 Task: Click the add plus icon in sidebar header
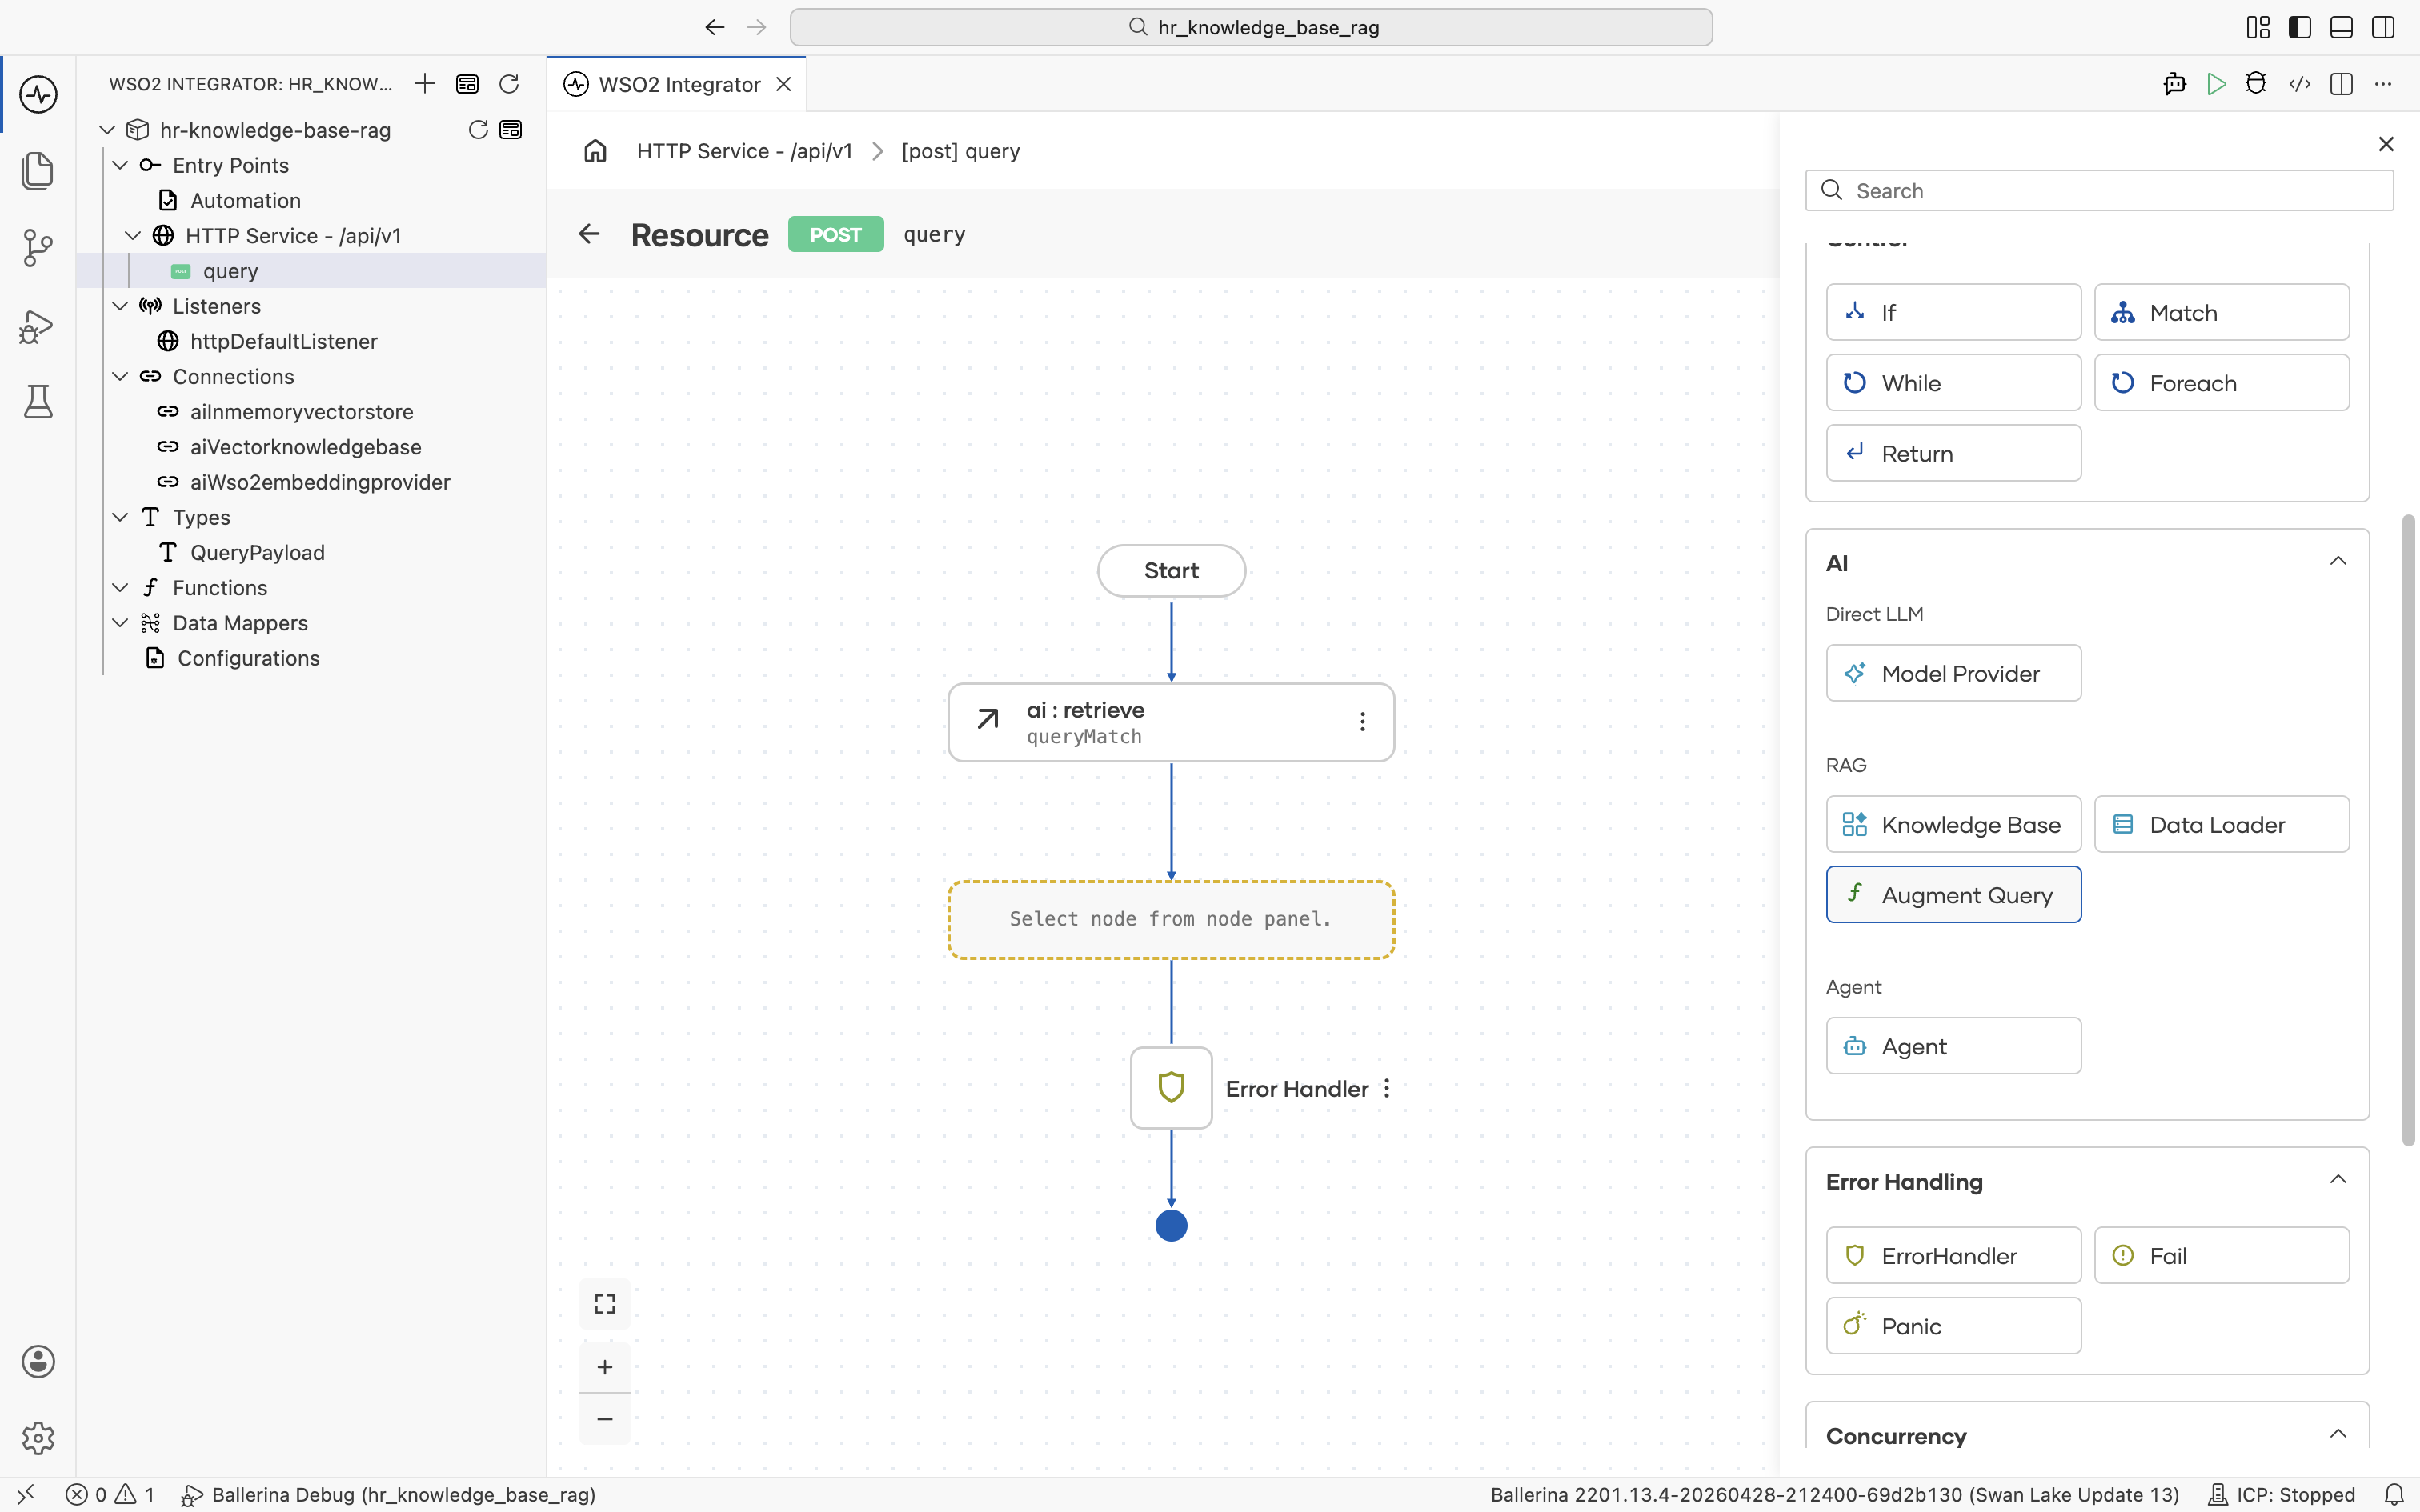click(425, 84)
